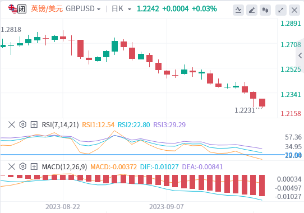The image size is (304, 213).
Task: Select the pencil drawing tool
Action: pos(252,10)
